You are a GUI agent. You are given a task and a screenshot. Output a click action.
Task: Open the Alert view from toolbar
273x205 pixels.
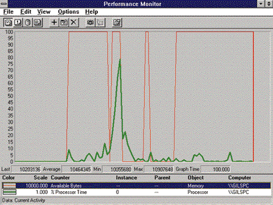click(x=18, y=22)
